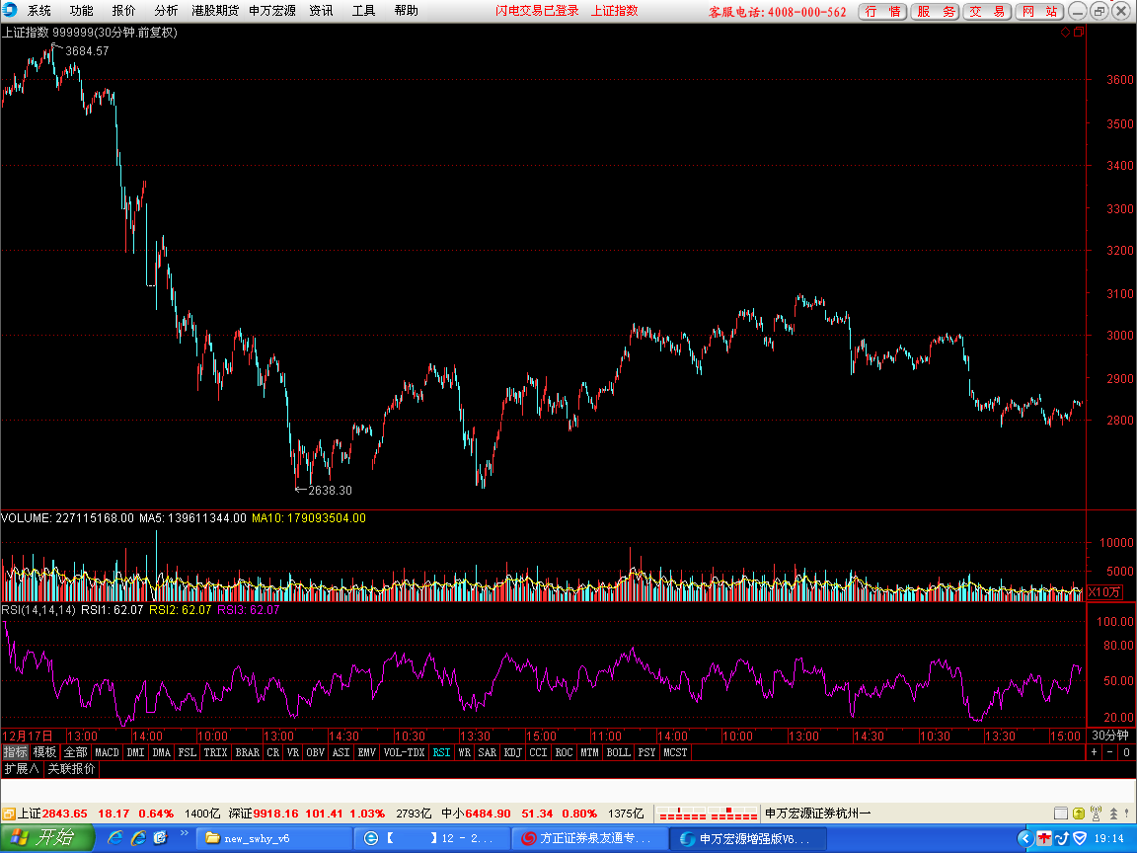Switch to 方正证券泉友通 taskbar item
Viewport: 1137px width, 853px height.
[x=590, y=838]
